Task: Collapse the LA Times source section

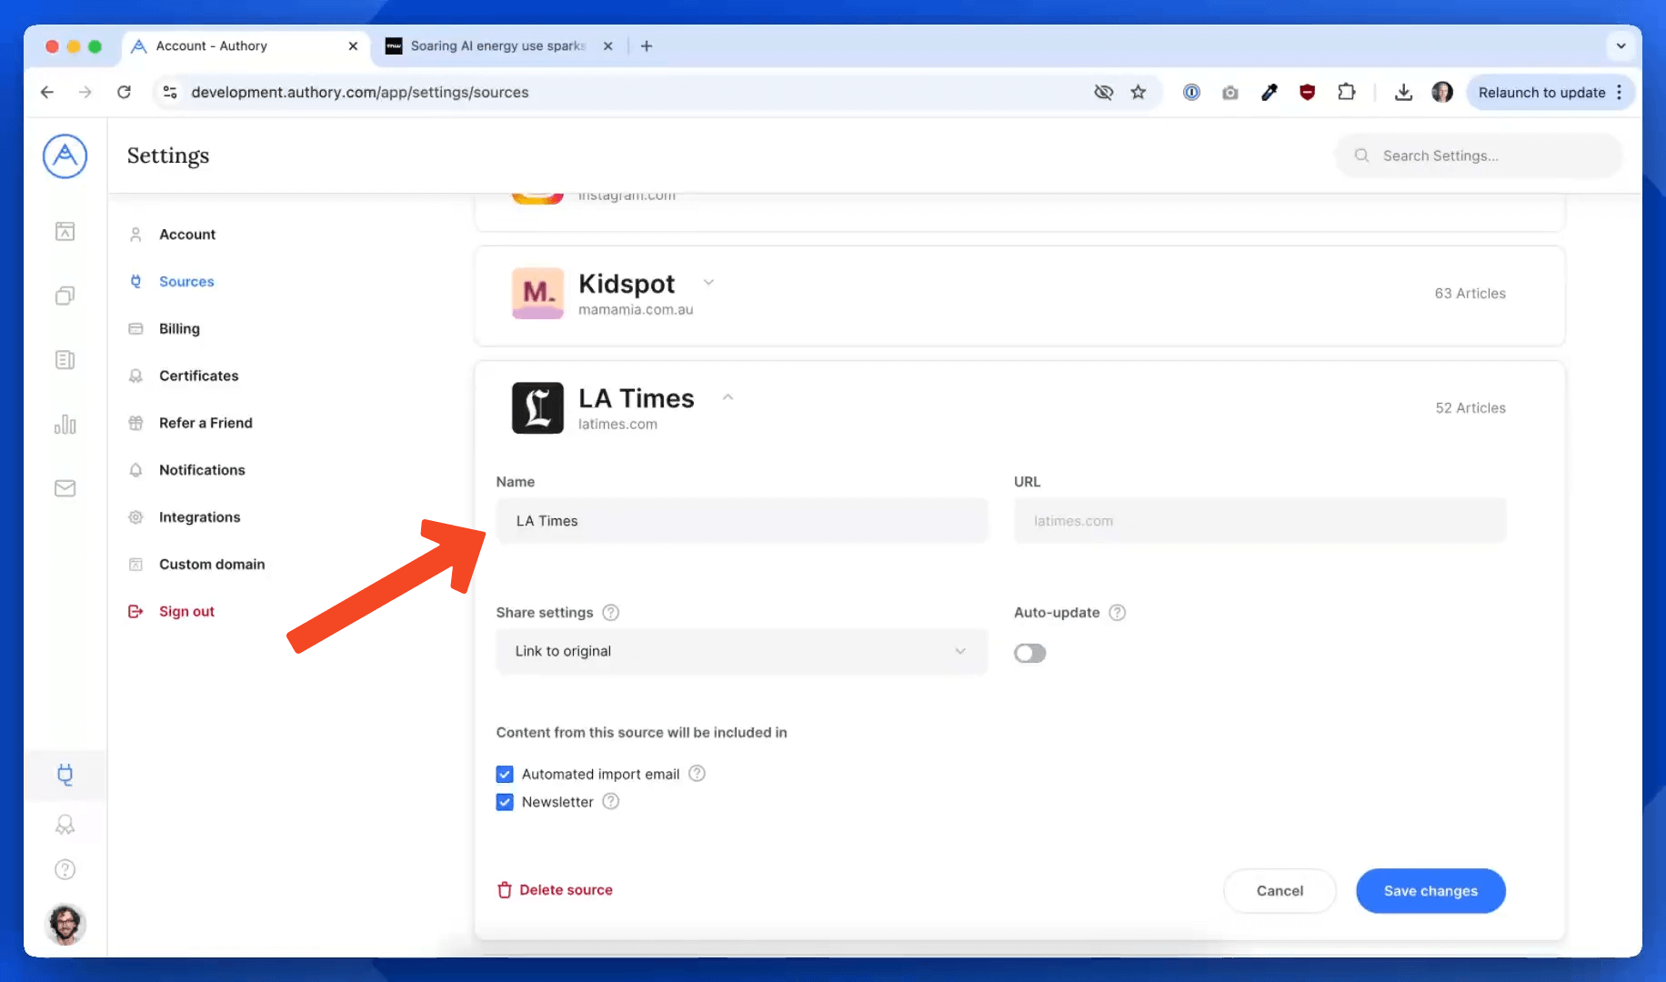Action: [x=728, y=397]
